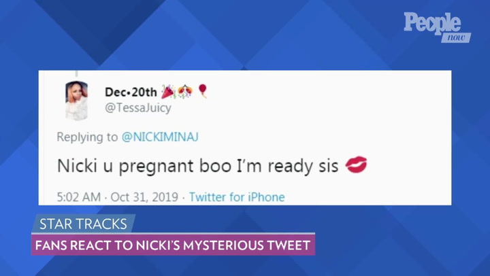Click the People logo
Viewport: 490px width, 276px height.
433,23
